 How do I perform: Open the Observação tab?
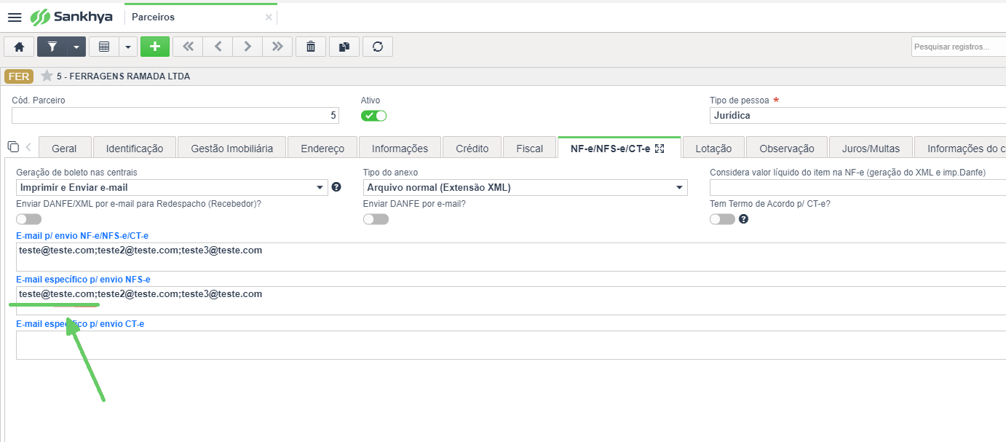coord(786,148)
